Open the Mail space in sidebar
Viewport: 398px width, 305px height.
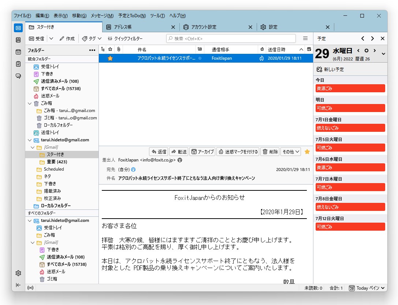[18, 28]
